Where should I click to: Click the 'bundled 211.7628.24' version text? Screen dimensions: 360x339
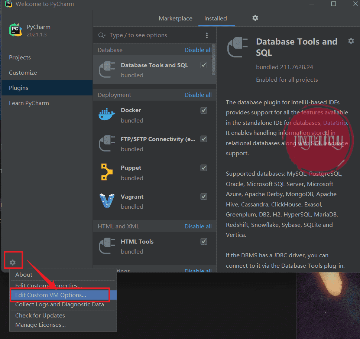pyautogui.click(x=285, y=67)
